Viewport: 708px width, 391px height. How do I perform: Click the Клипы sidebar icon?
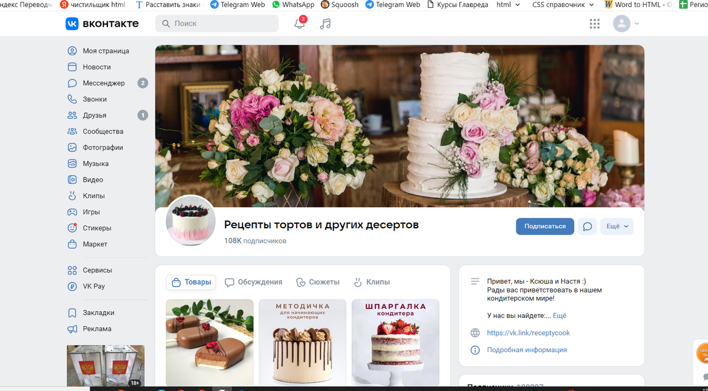72,195
